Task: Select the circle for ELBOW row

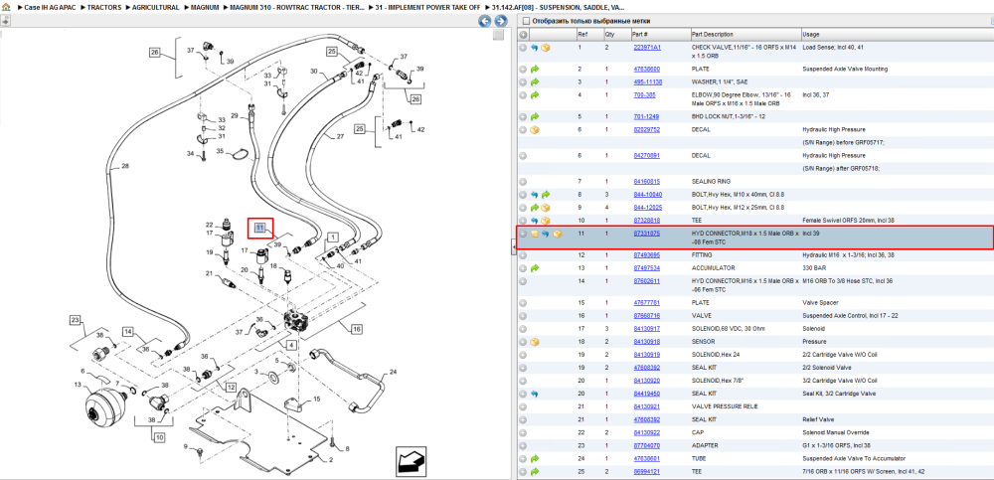Action: [523, 95]
